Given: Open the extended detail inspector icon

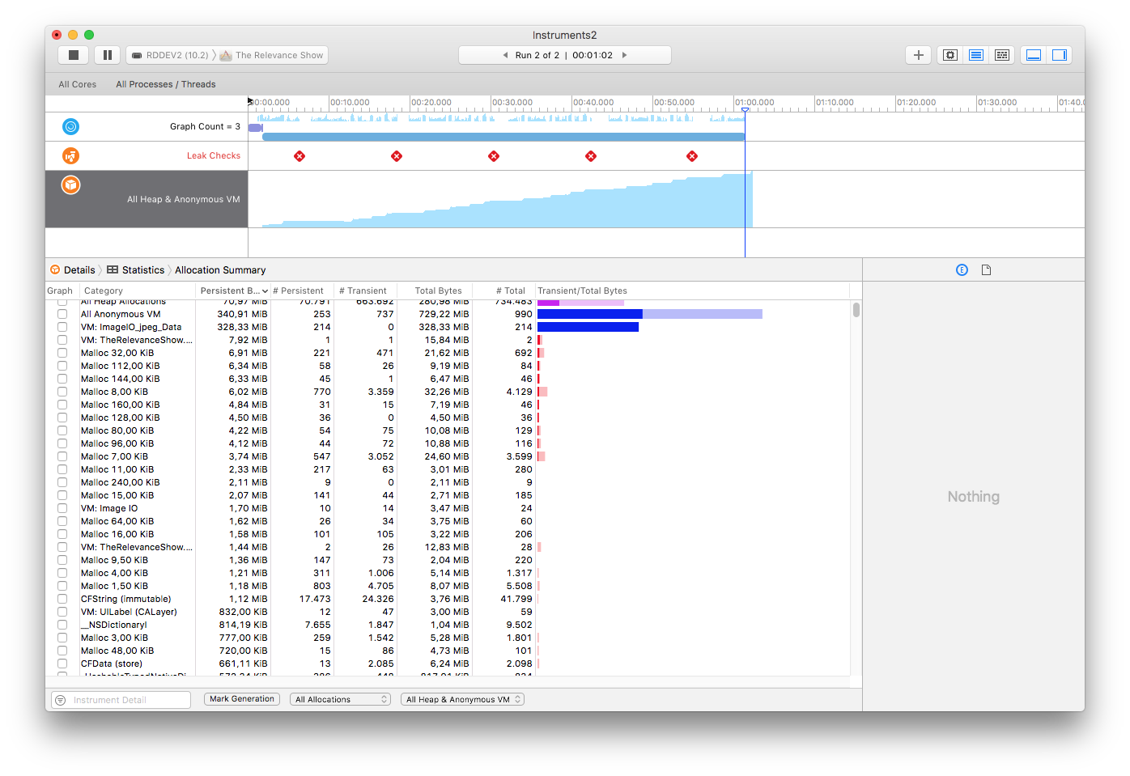Looking at the screenshot, I should click(962, 270).
